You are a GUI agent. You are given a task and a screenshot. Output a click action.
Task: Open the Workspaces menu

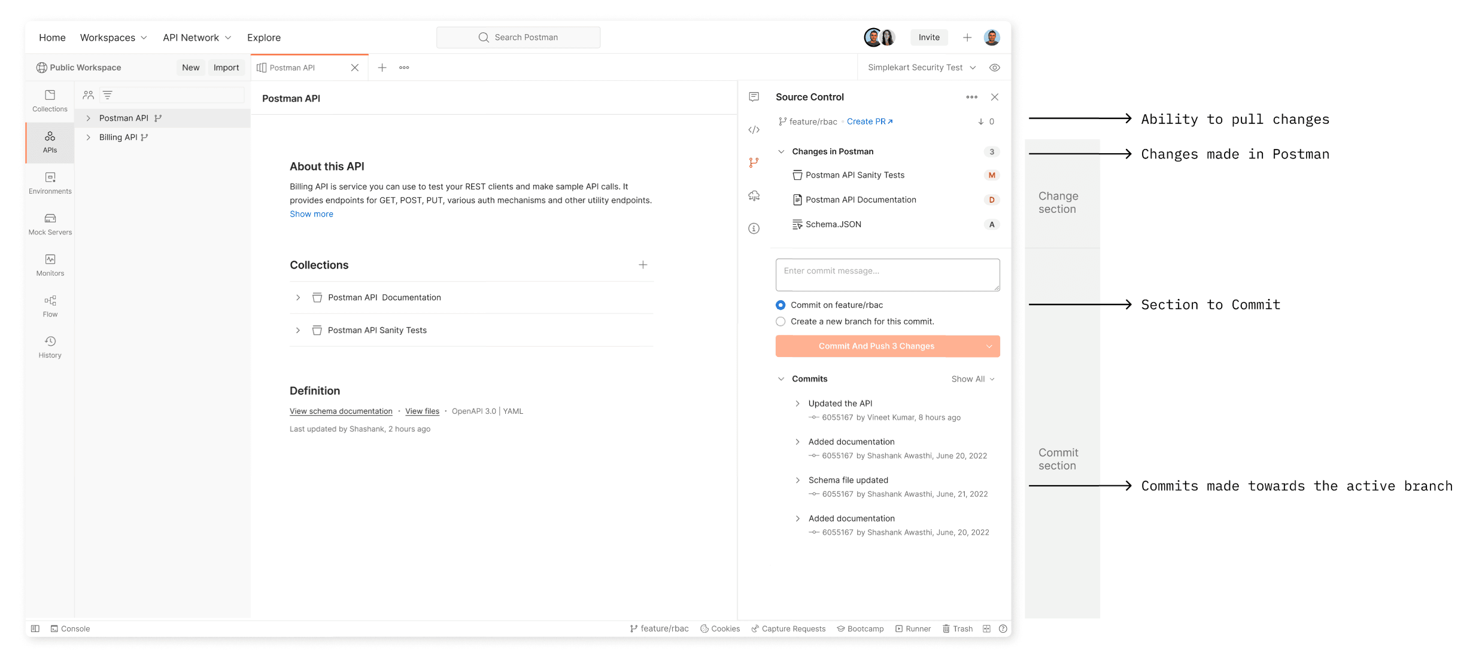113,38
